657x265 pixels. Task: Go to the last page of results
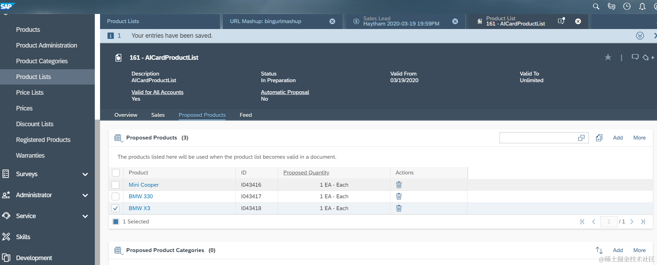(643, 222)
